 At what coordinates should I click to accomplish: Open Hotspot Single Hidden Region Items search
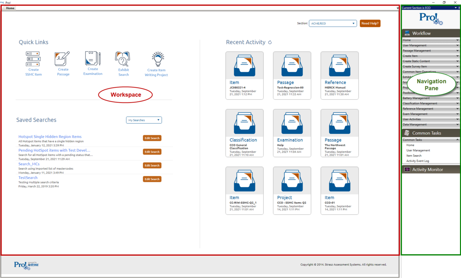[50, 137]
